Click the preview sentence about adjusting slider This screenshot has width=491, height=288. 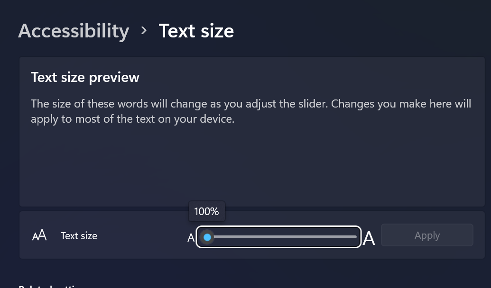(251, 111)
